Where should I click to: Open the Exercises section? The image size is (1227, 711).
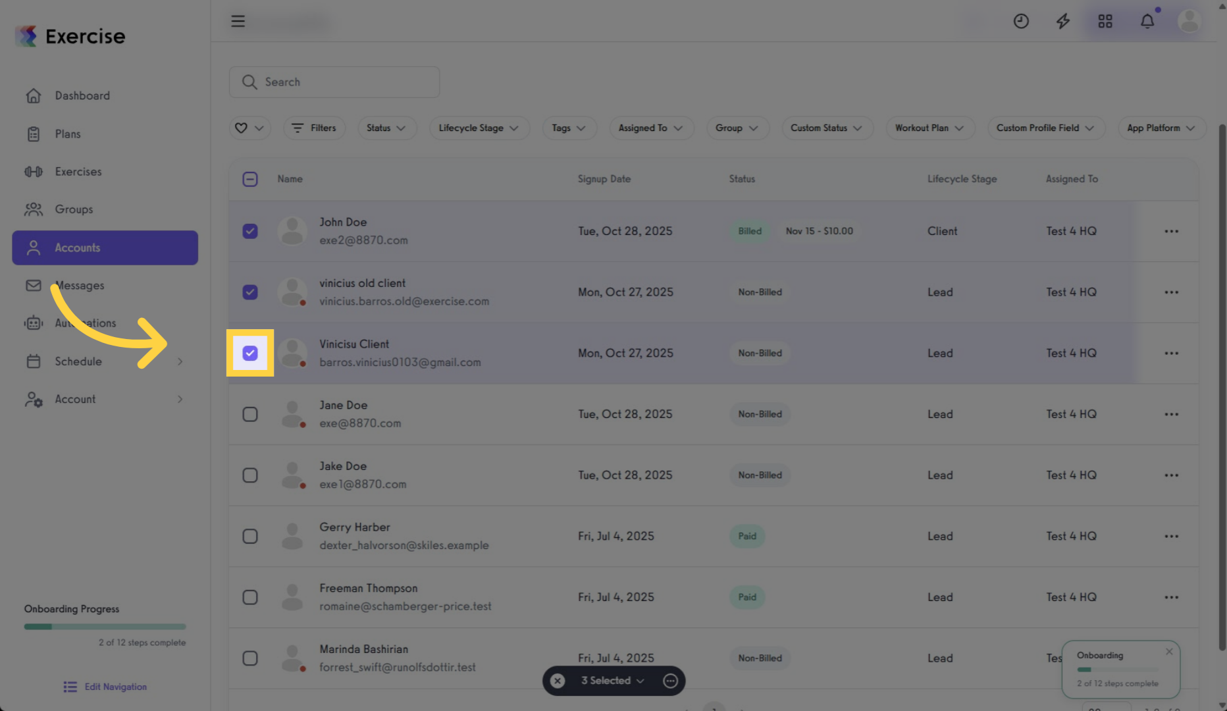coord(78,171)
